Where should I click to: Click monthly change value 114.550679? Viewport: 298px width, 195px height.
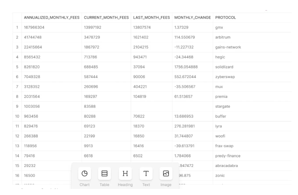185,37
